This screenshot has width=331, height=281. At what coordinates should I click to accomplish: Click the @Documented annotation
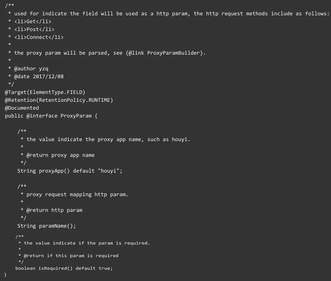(x=22, y=108)
